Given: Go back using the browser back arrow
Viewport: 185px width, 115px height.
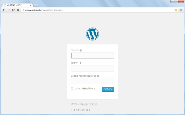Looking at the screenshot, I should coord(4,10).
